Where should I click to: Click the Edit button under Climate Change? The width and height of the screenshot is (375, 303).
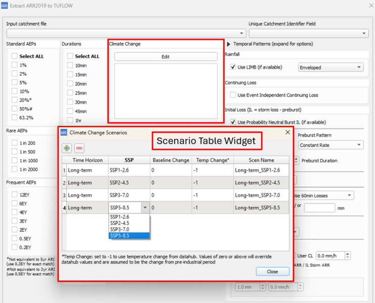(x=165, y=57)
